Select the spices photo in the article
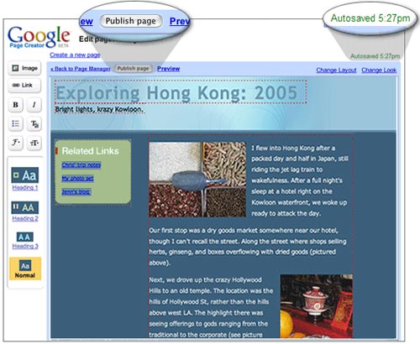This screenshot has height=344, width=420. tap(197, 180)
